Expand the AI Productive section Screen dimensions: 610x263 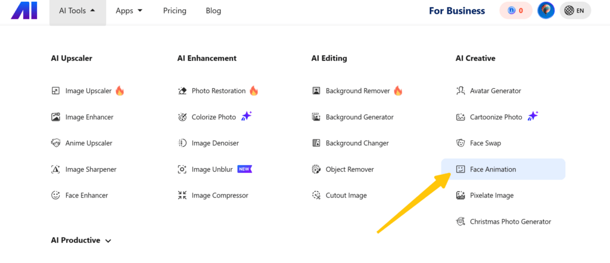tap(81, 240)
